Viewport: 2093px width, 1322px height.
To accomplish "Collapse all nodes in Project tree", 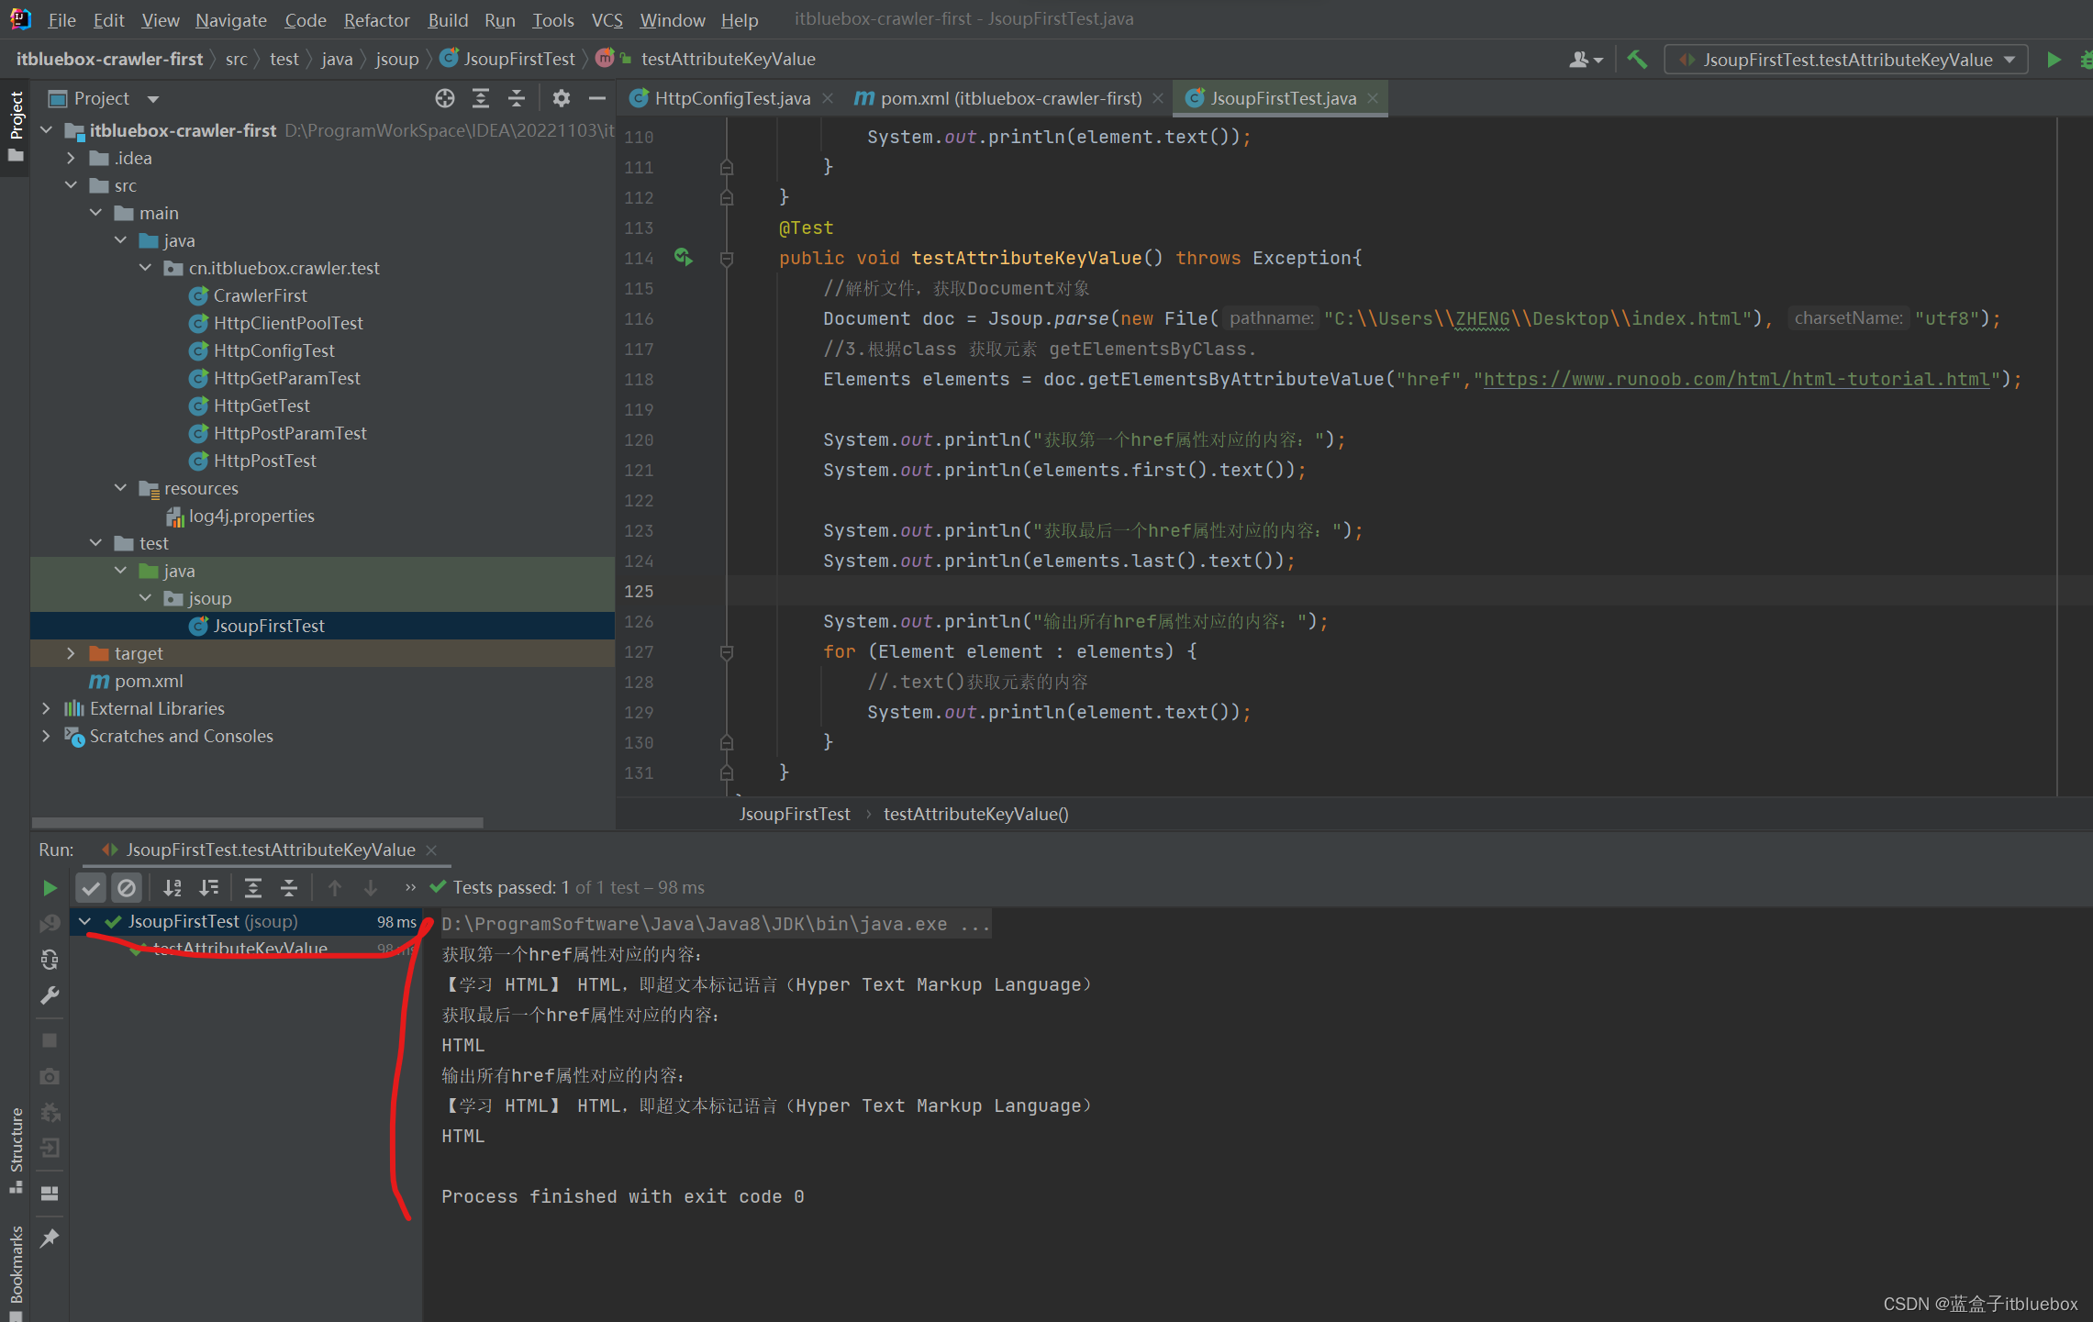I will [x=517, y=98].
